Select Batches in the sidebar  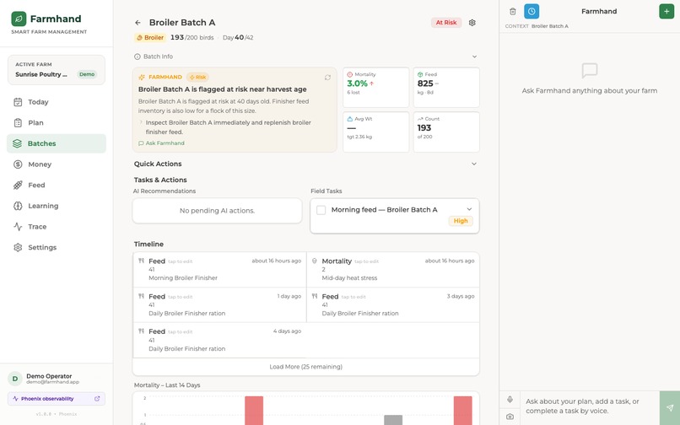coord(57,143)
